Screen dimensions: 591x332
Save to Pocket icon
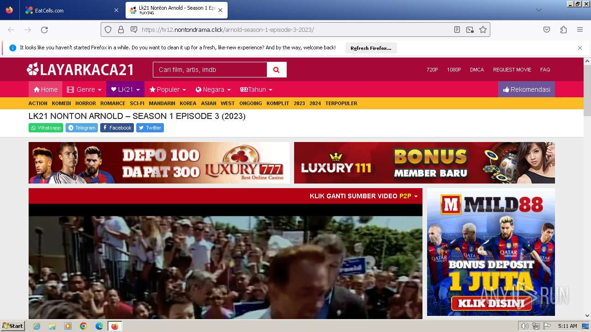[547, 30]
